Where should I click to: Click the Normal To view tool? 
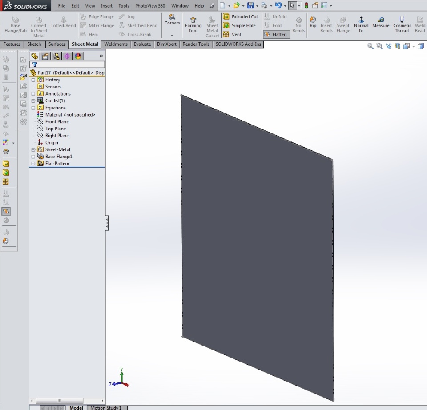pyautogui.click(x=361, y=24)
